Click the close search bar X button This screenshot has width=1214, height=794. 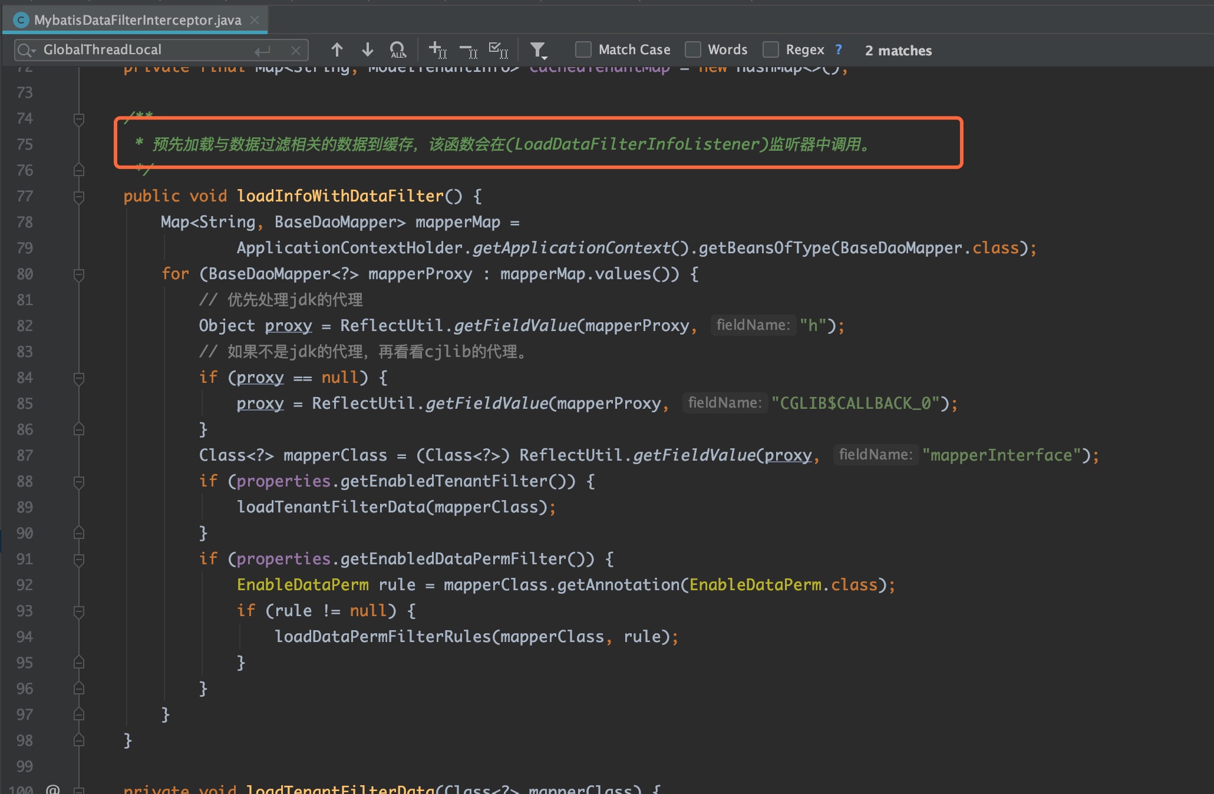(297, 49)
